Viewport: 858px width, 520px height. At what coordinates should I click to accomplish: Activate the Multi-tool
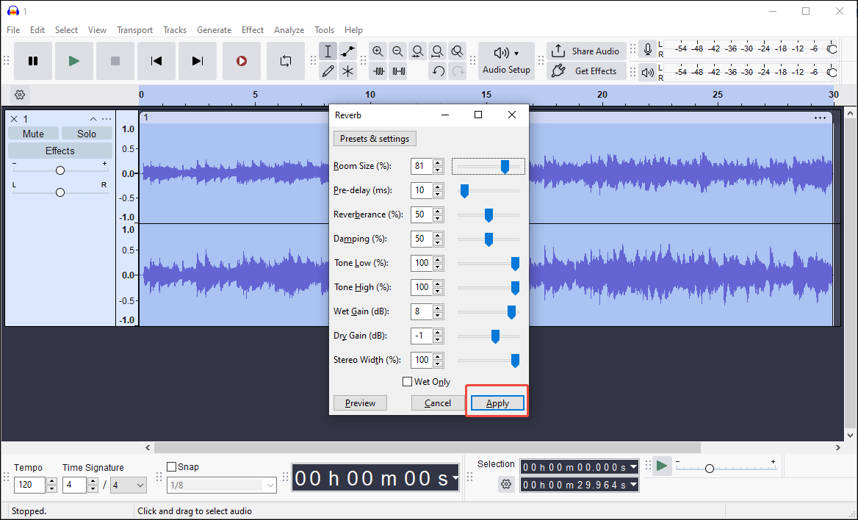click(347, 71)
